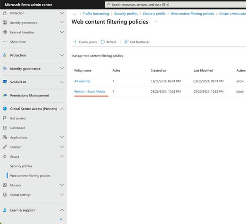Expand the Verified ID chevron
The width and height of the screenshot is (246, 224).
tap(62, 82)
